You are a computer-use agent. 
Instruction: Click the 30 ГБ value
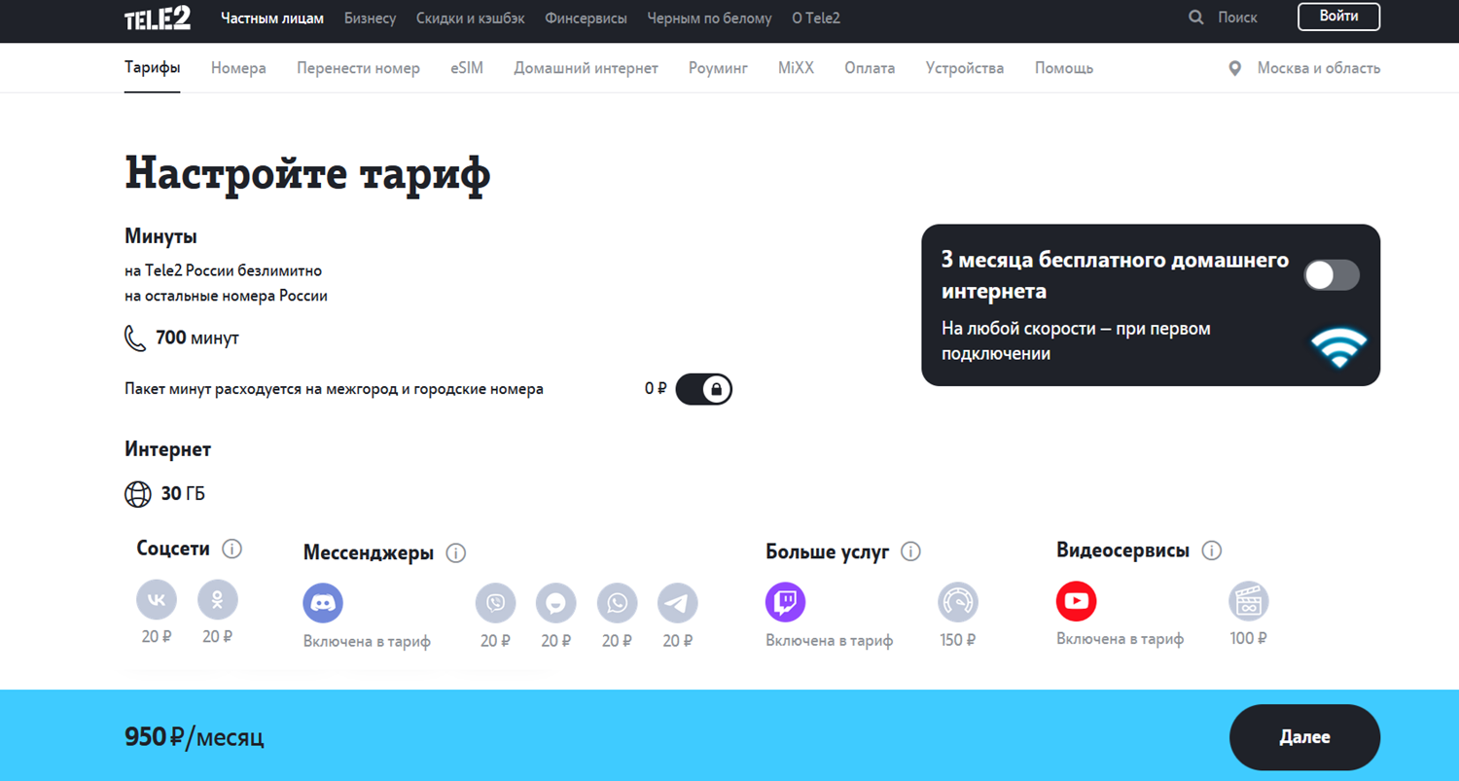point(183,494)
